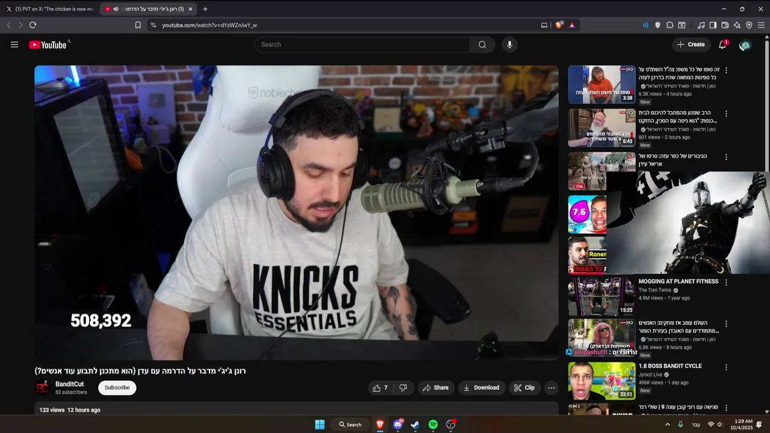
Task: Open a new browser tab
Action: (x=205, y=9)
